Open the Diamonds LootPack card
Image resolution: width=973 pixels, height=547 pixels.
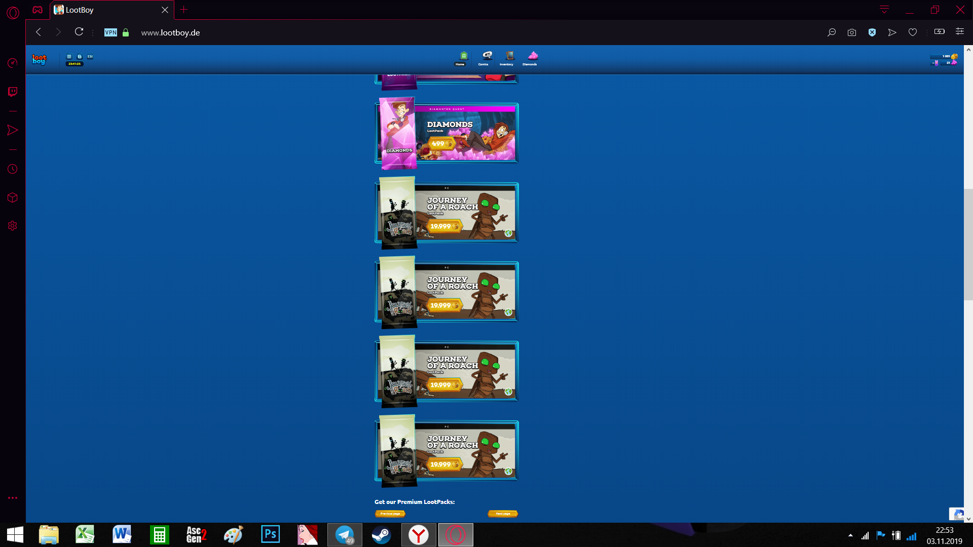446,133
